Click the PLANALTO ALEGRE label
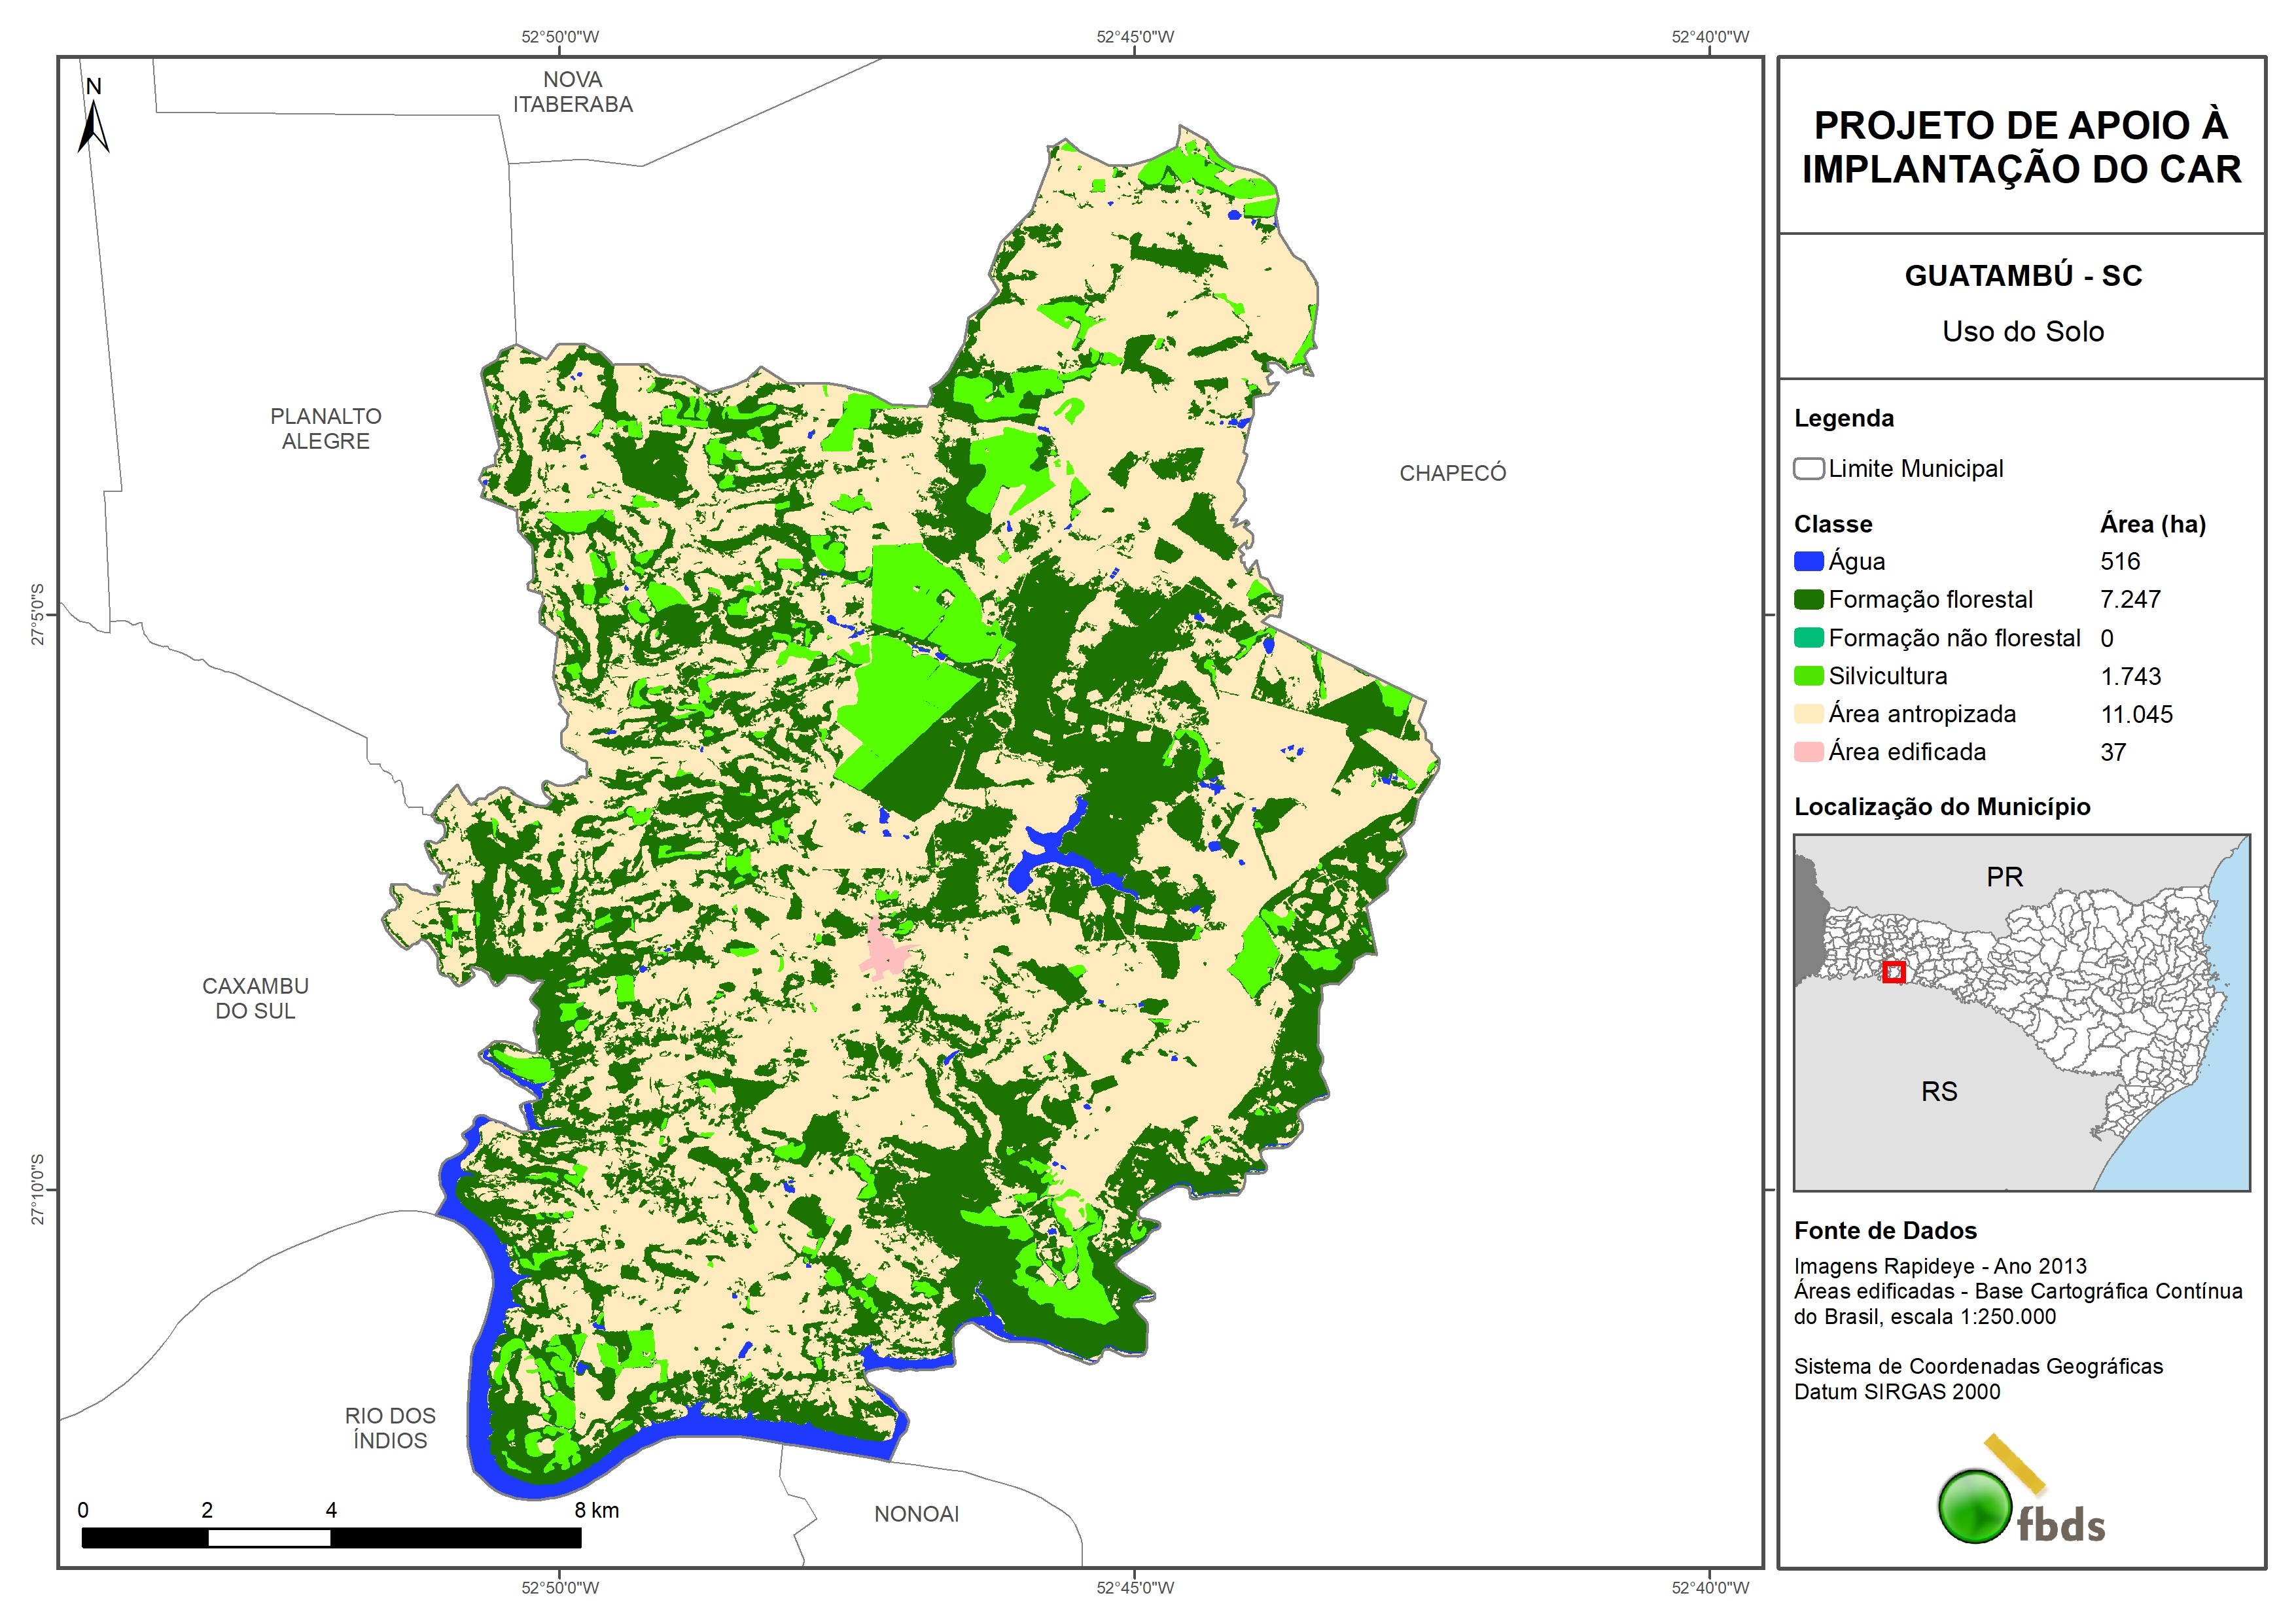Image resolution: width=2296 pixels, height=1623 pixels. pyautogui.click(x=325, y=429)
